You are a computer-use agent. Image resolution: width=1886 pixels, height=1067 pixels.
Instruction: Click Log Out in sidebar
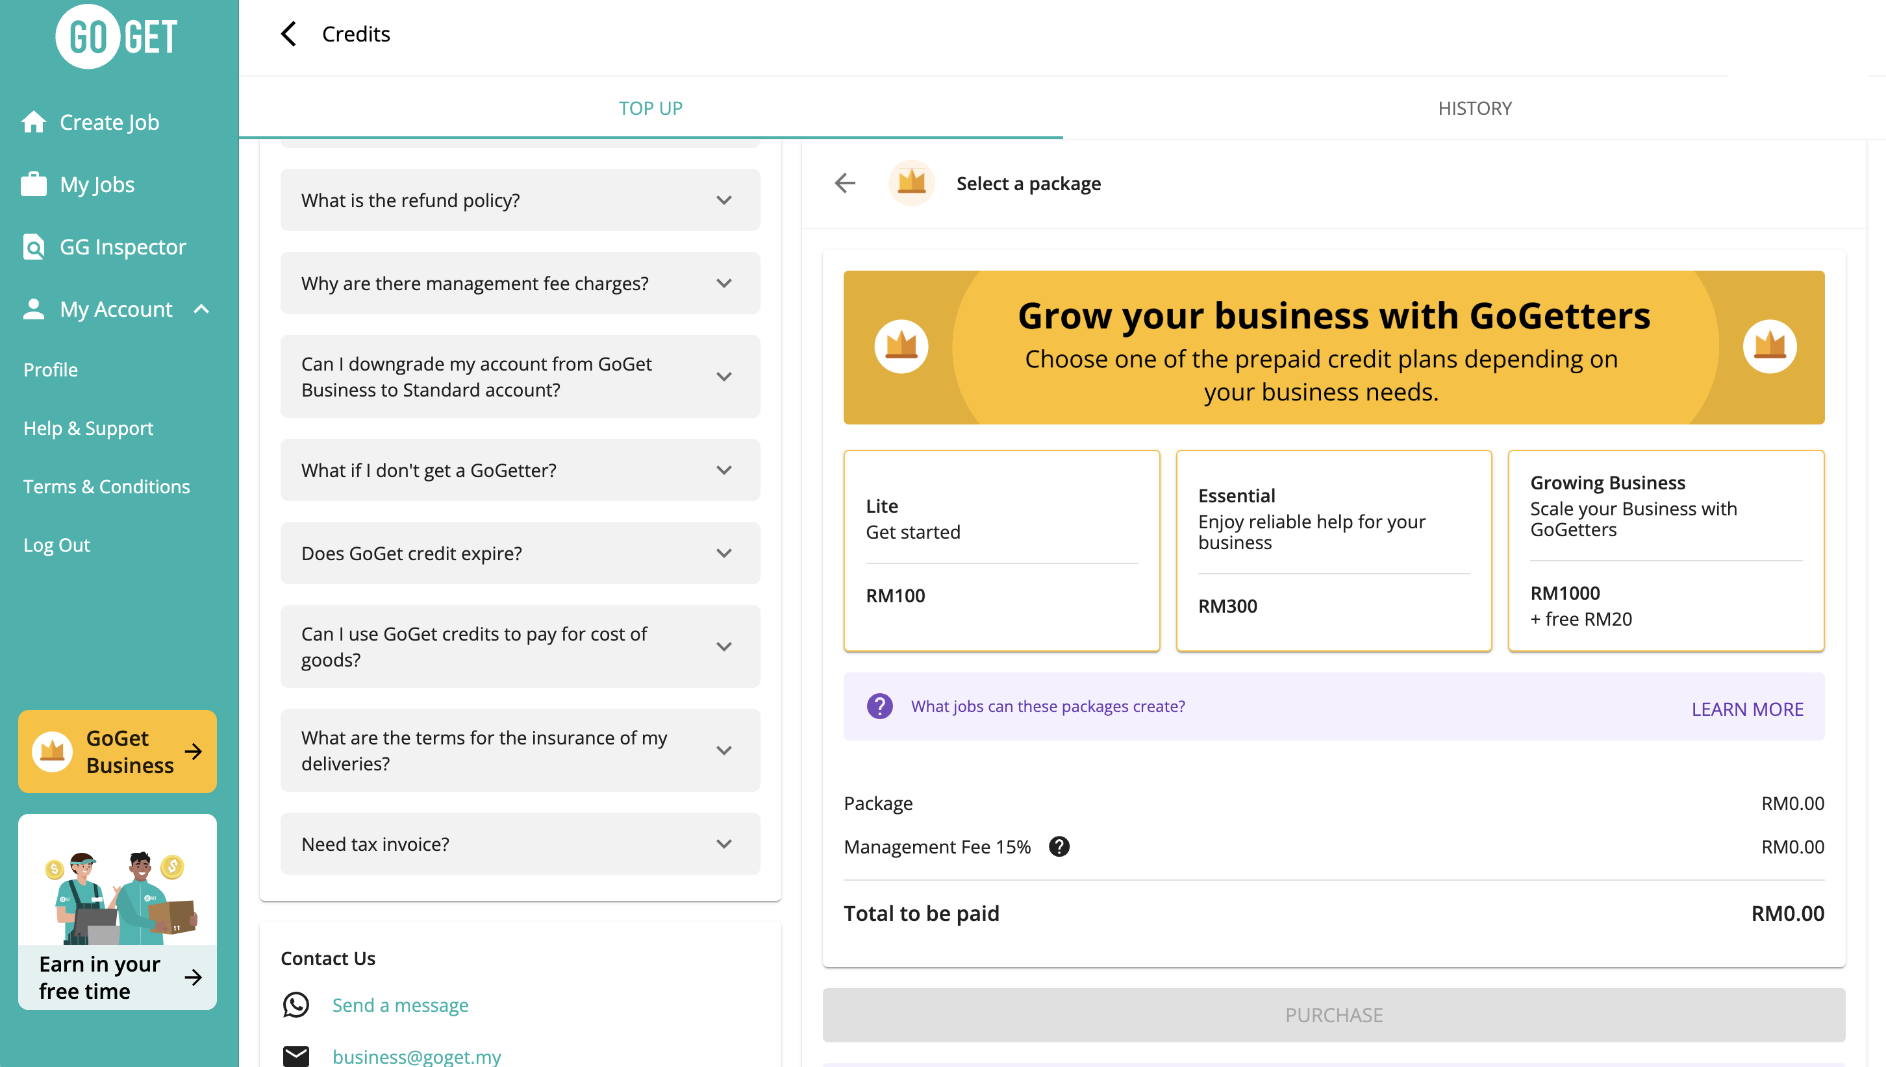[x=57, y=545]
